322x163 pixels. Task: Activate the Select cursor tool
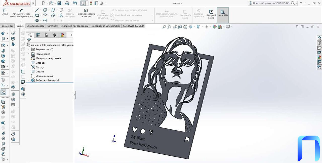83,3
